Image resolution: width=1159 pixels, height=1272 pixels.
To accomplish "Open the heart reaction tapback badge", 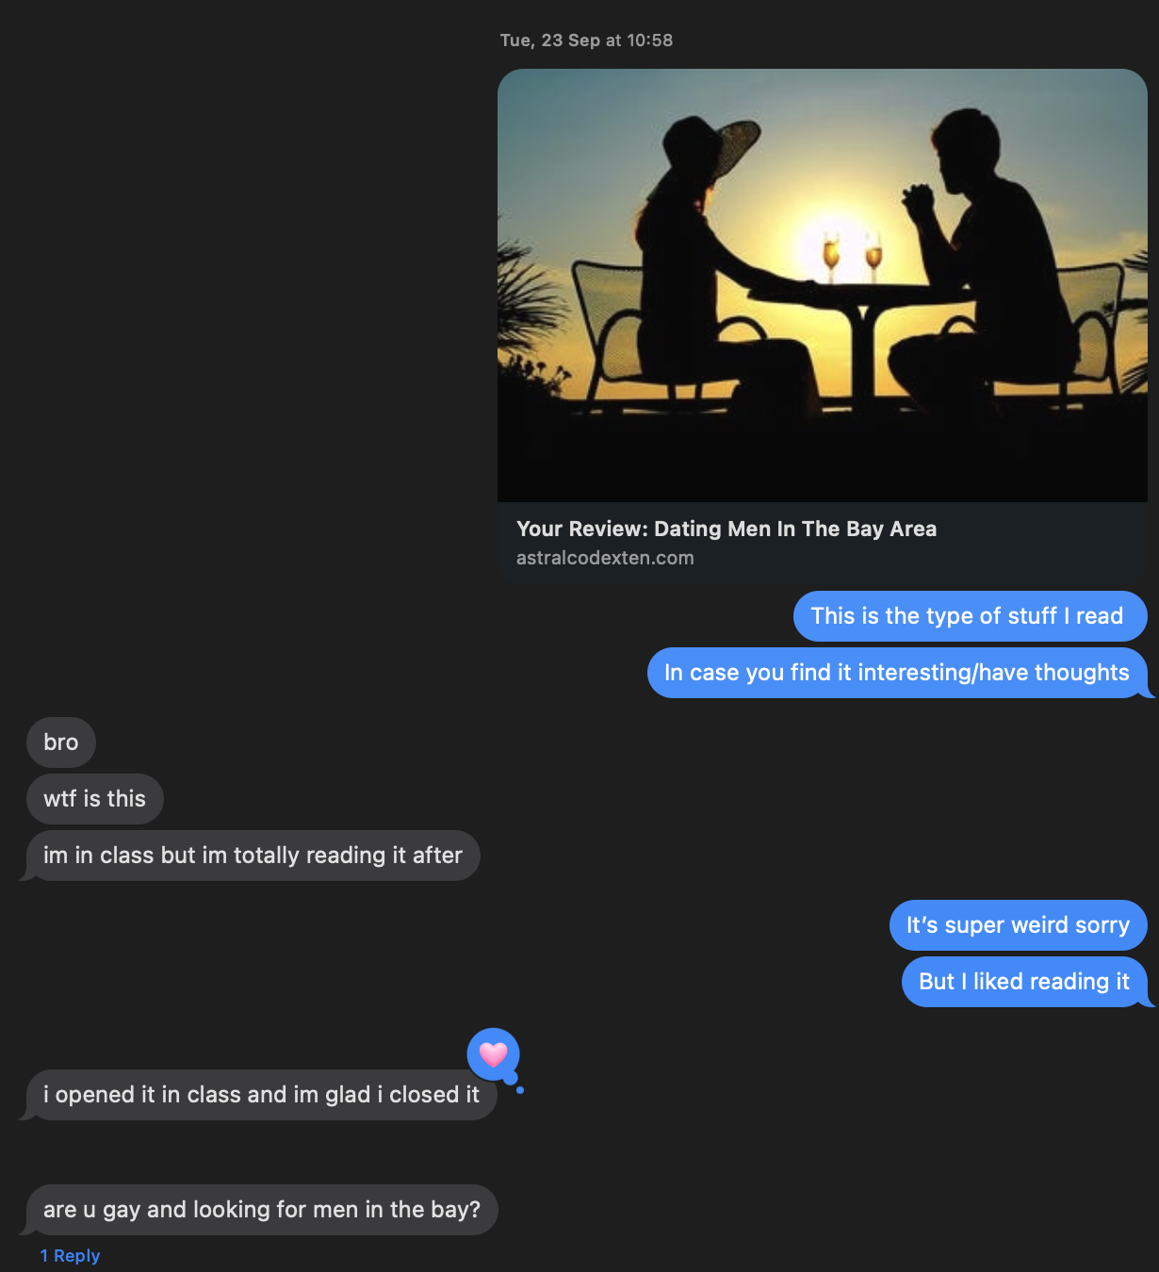I will pyautogui.click(x=493, y=1054).
